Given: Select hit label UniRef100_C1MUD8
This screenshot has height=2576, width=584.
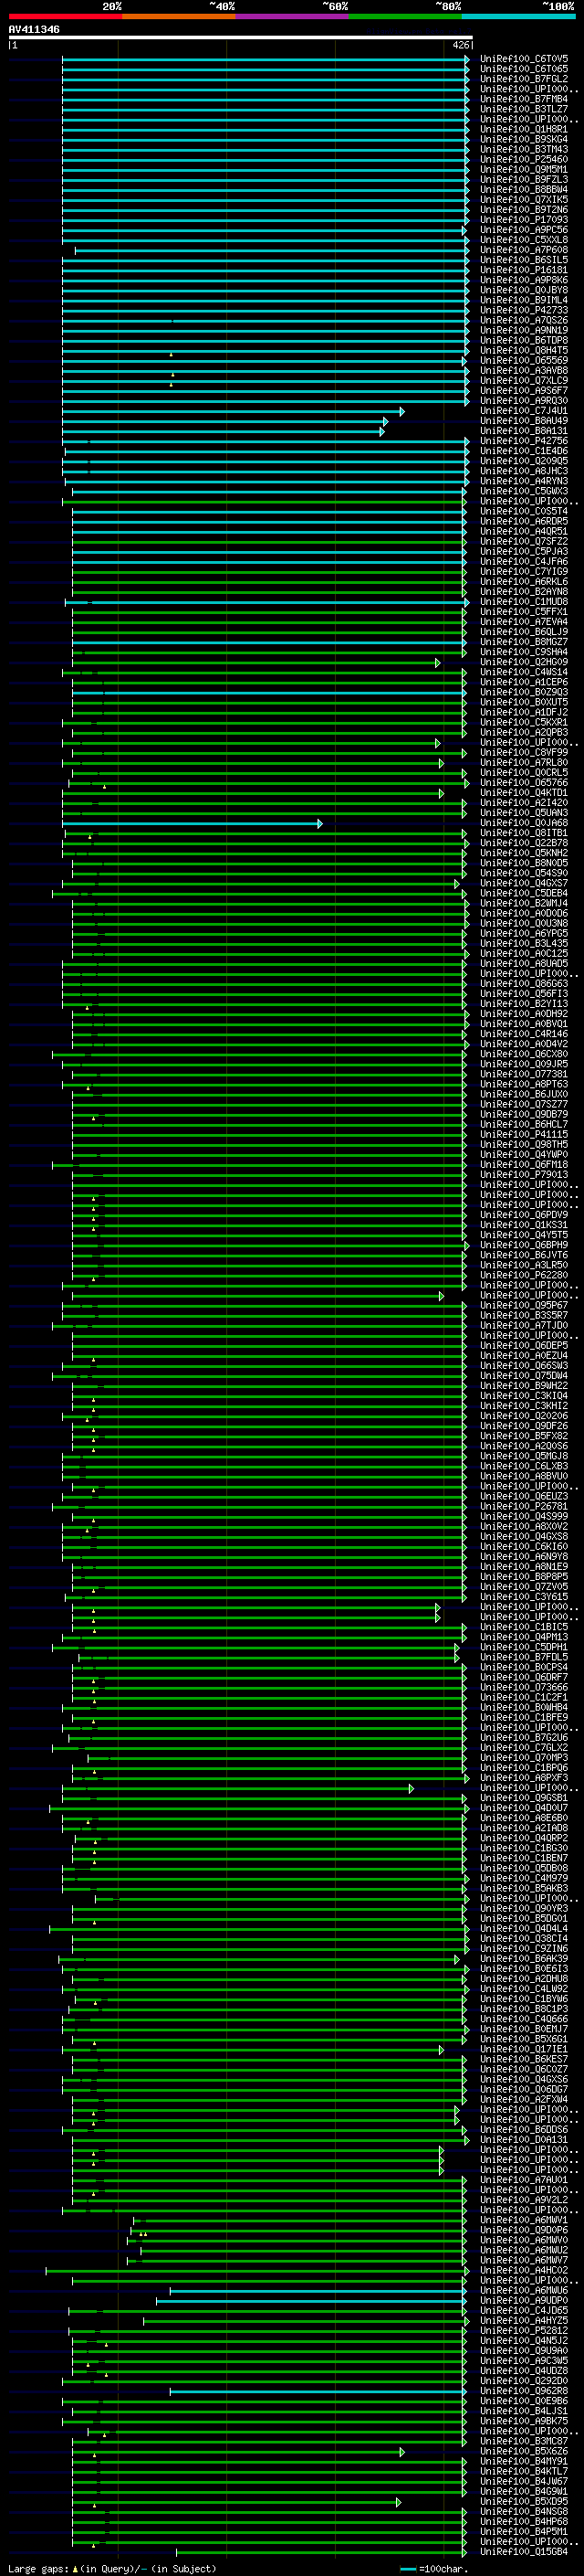Looking at the screenshot, I should click(524, 602).
